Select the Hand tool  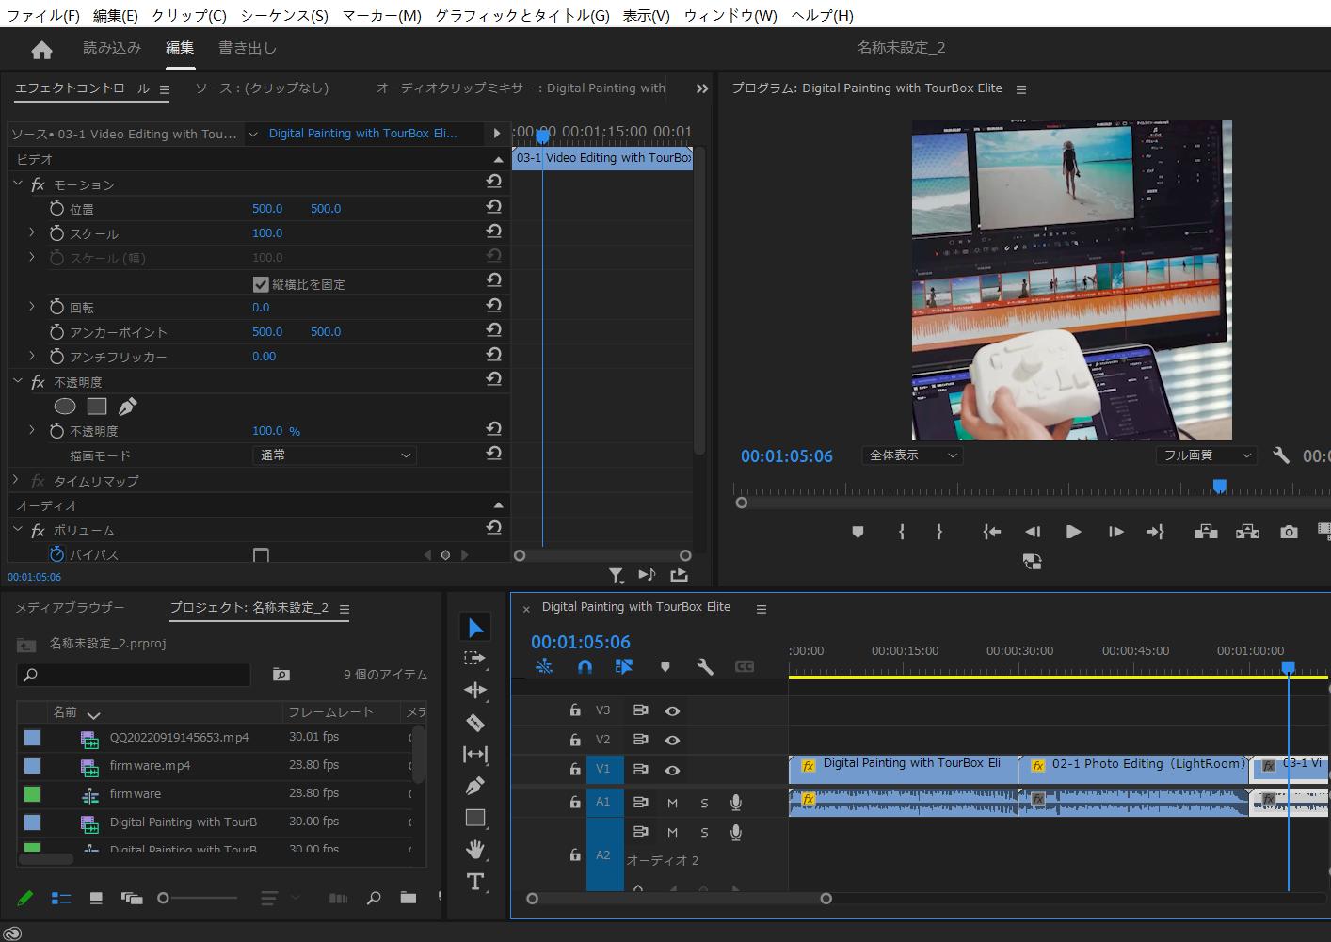tap(475, 850)
